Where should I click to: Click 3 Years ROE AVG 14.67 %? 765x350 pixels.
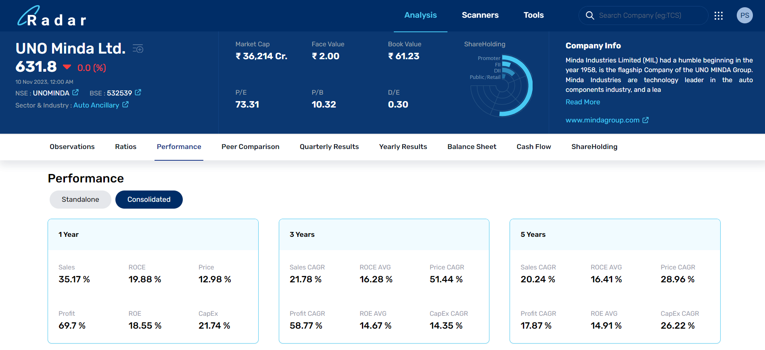coord(376,325)
